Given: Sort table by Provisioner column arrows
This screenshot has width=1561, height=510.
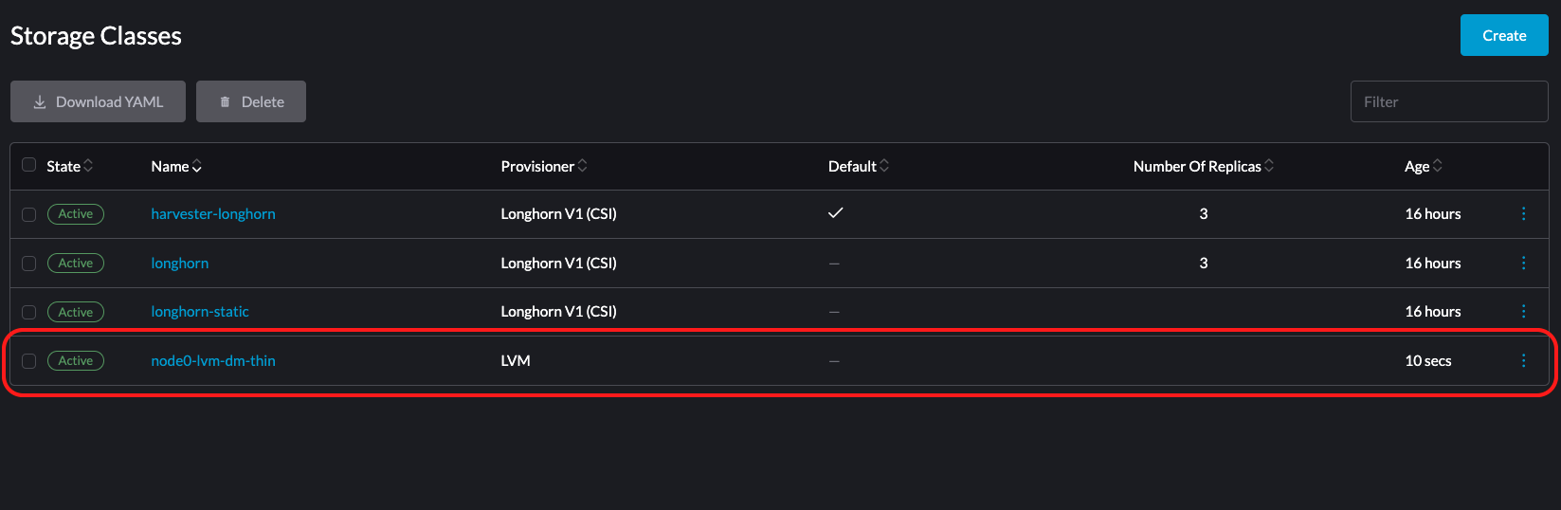Looking at the screenshot, I should click(x=582, y=166).
